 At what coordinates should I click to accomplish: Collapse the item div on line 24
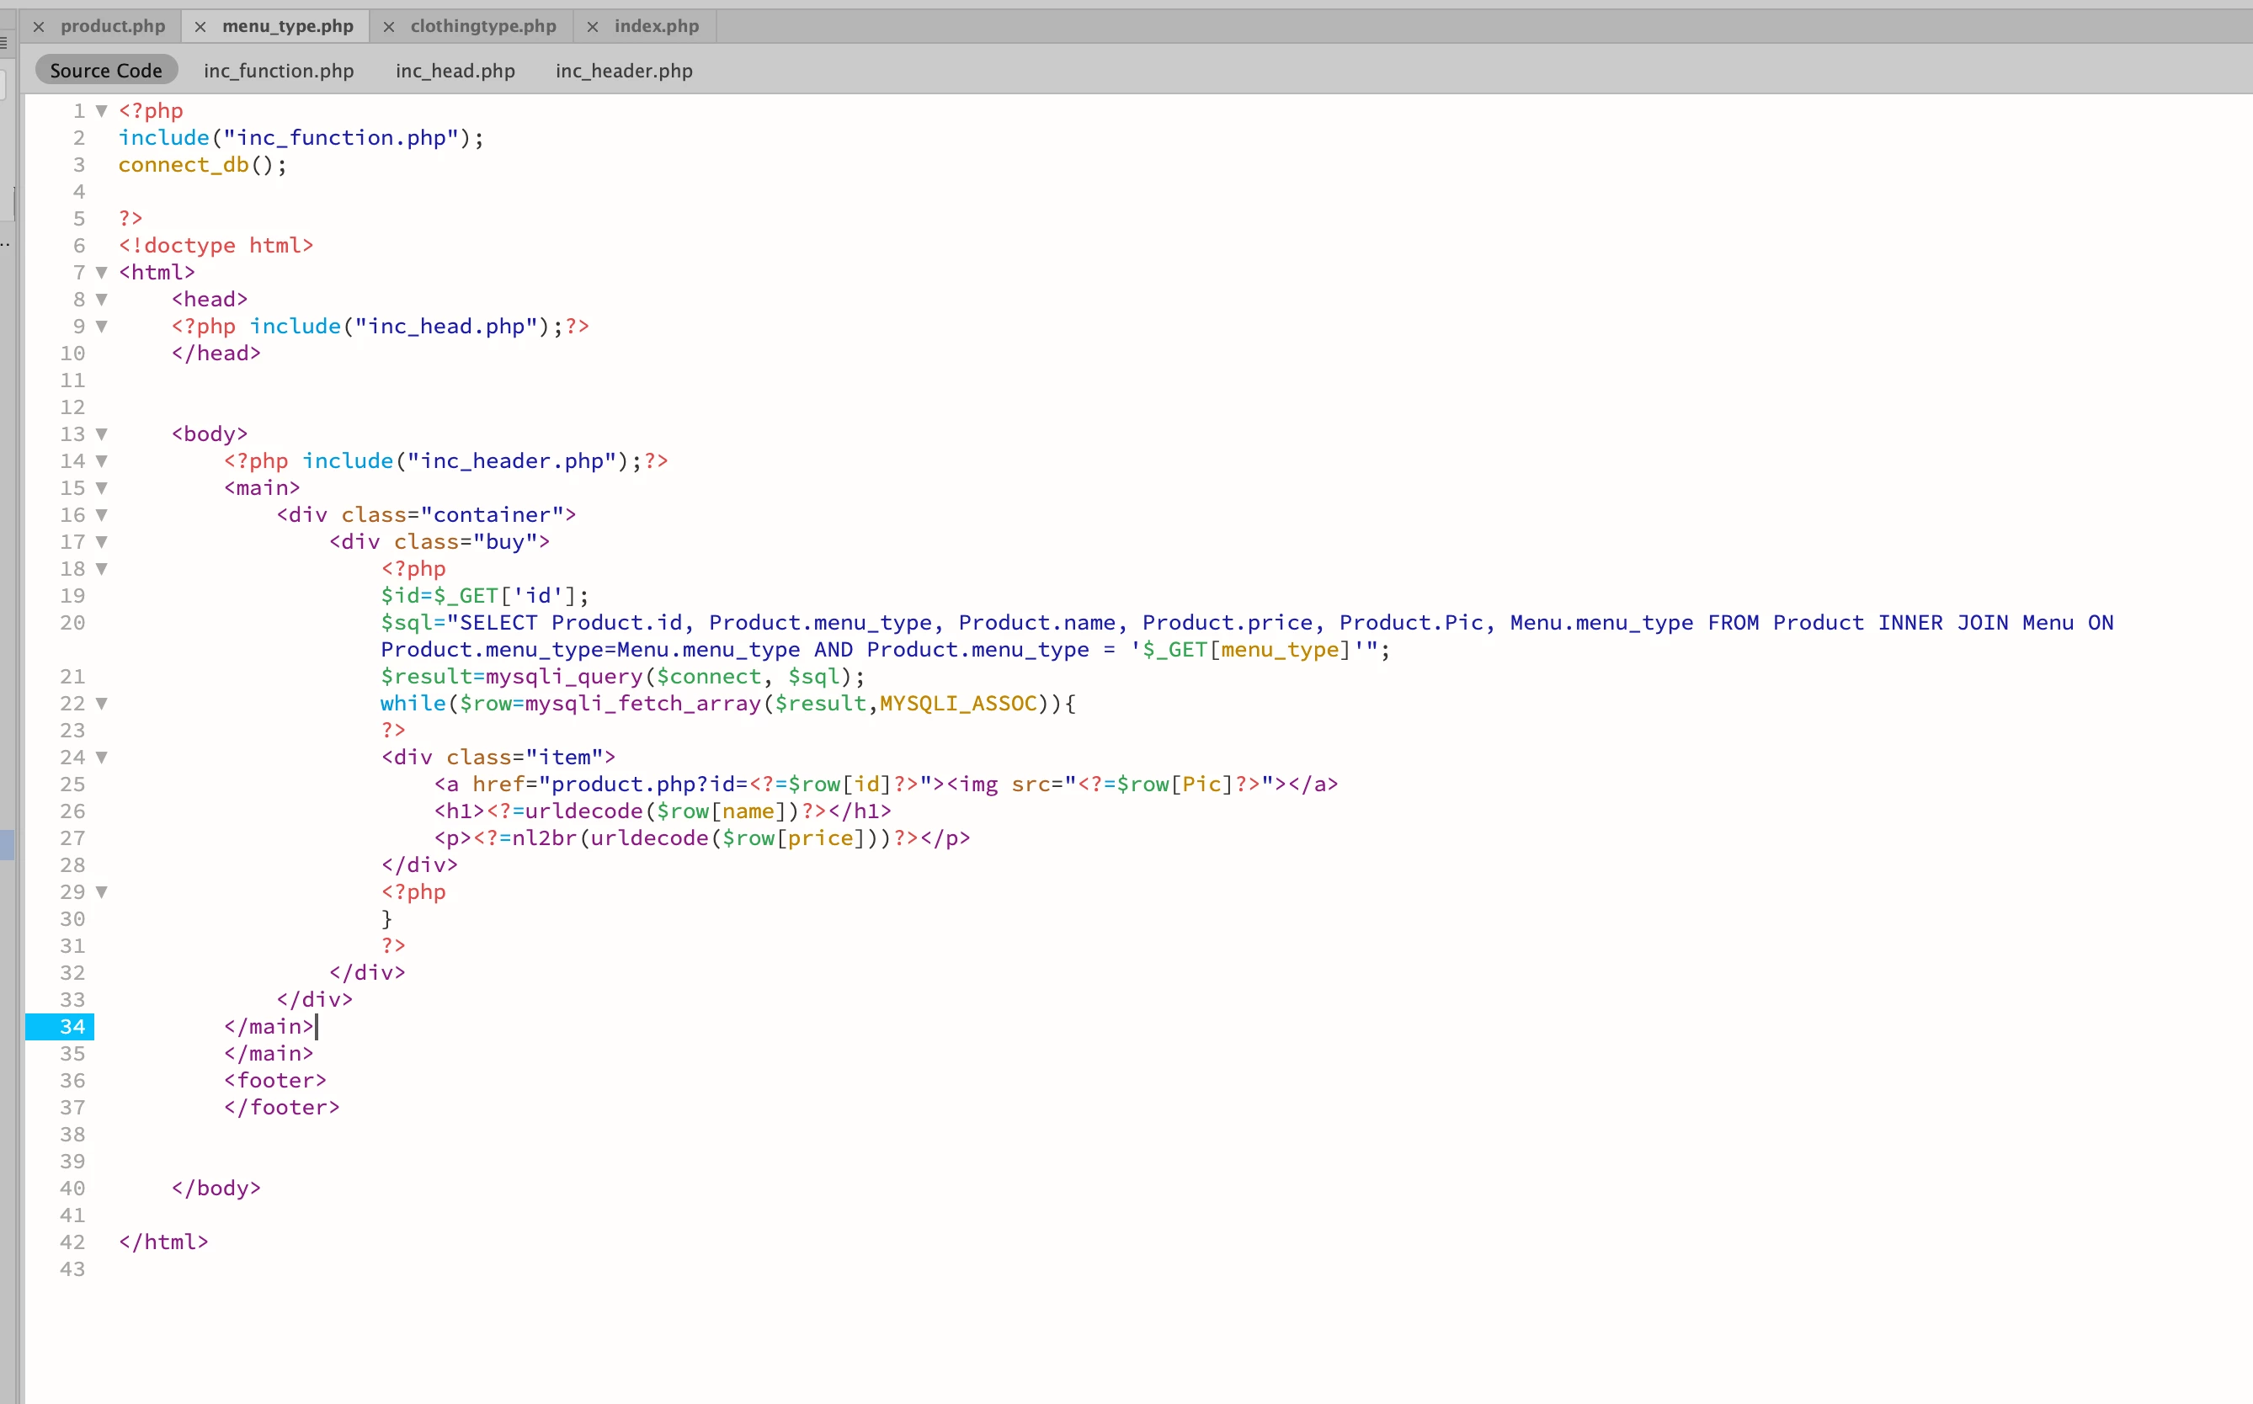click(102, 758)
